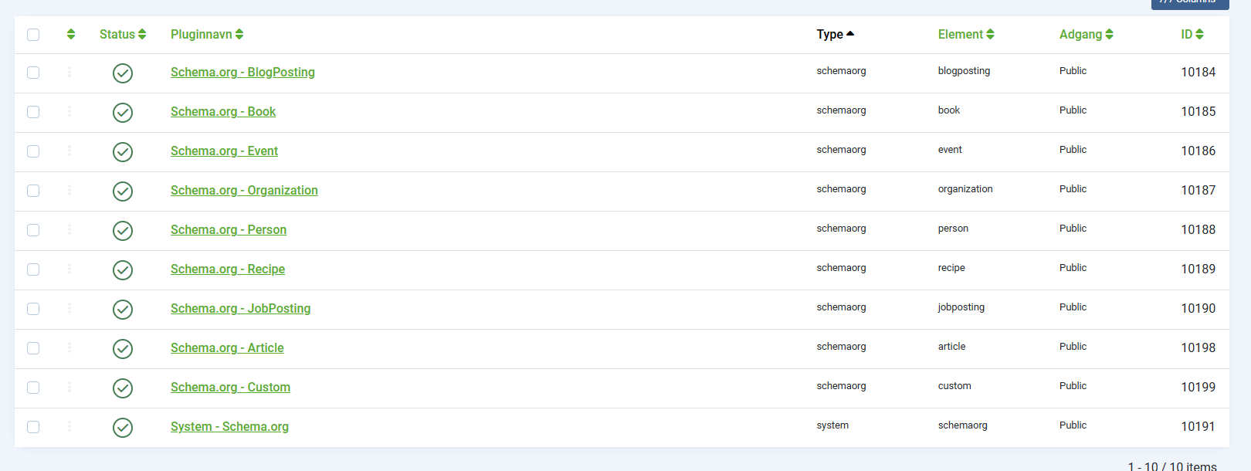Open Schema.org - Event plugin link

[224, 151]
